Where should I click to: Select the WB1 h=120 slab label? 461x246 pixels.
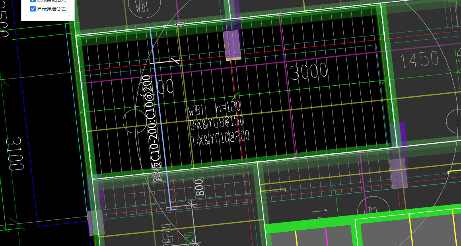pyautogui.click(x=214, y=109)
